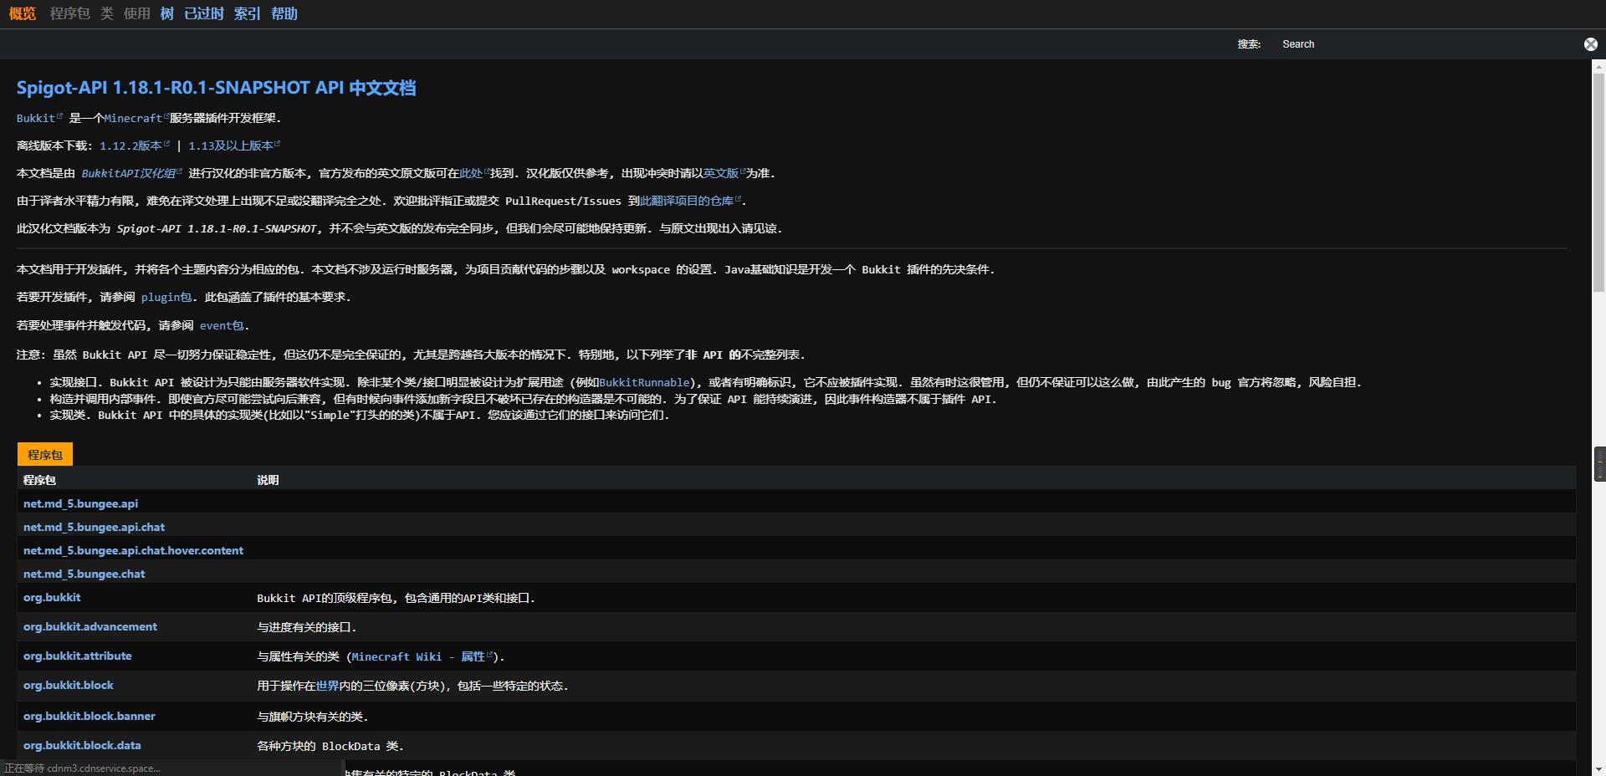Open package org.bukkit.advancement
Image resolution: width=1606 pixels, height=776 pixels.
[90, 626]
